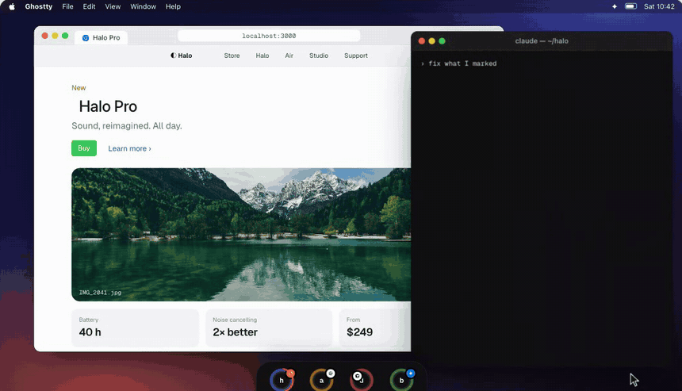This screenshot has height=391, width=682.
Task: Click the 'claude — ~/halo' terminal title
Action: [x=542, y=41]
